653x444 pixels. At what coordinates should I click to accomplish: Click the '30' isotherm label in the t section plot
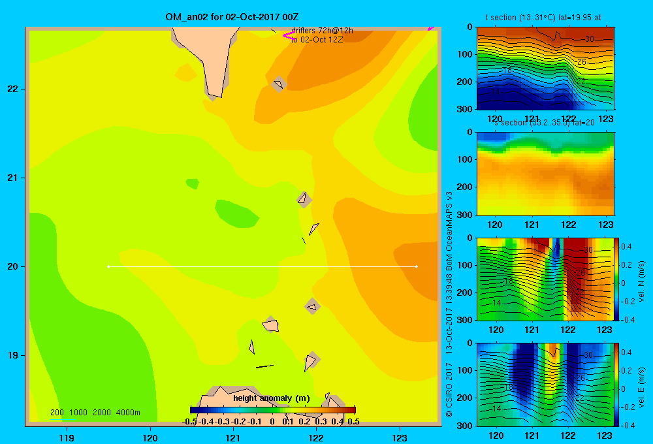click(589, 39)
